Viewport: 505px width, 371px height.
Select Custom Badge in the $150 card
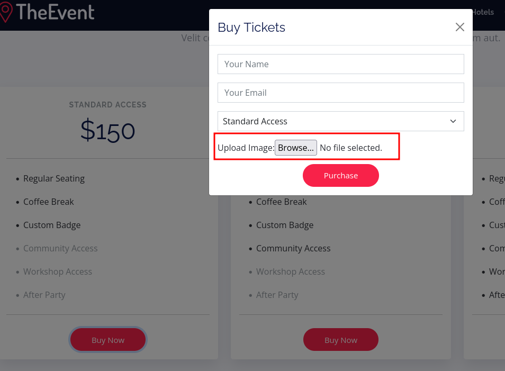pos(52,225)
